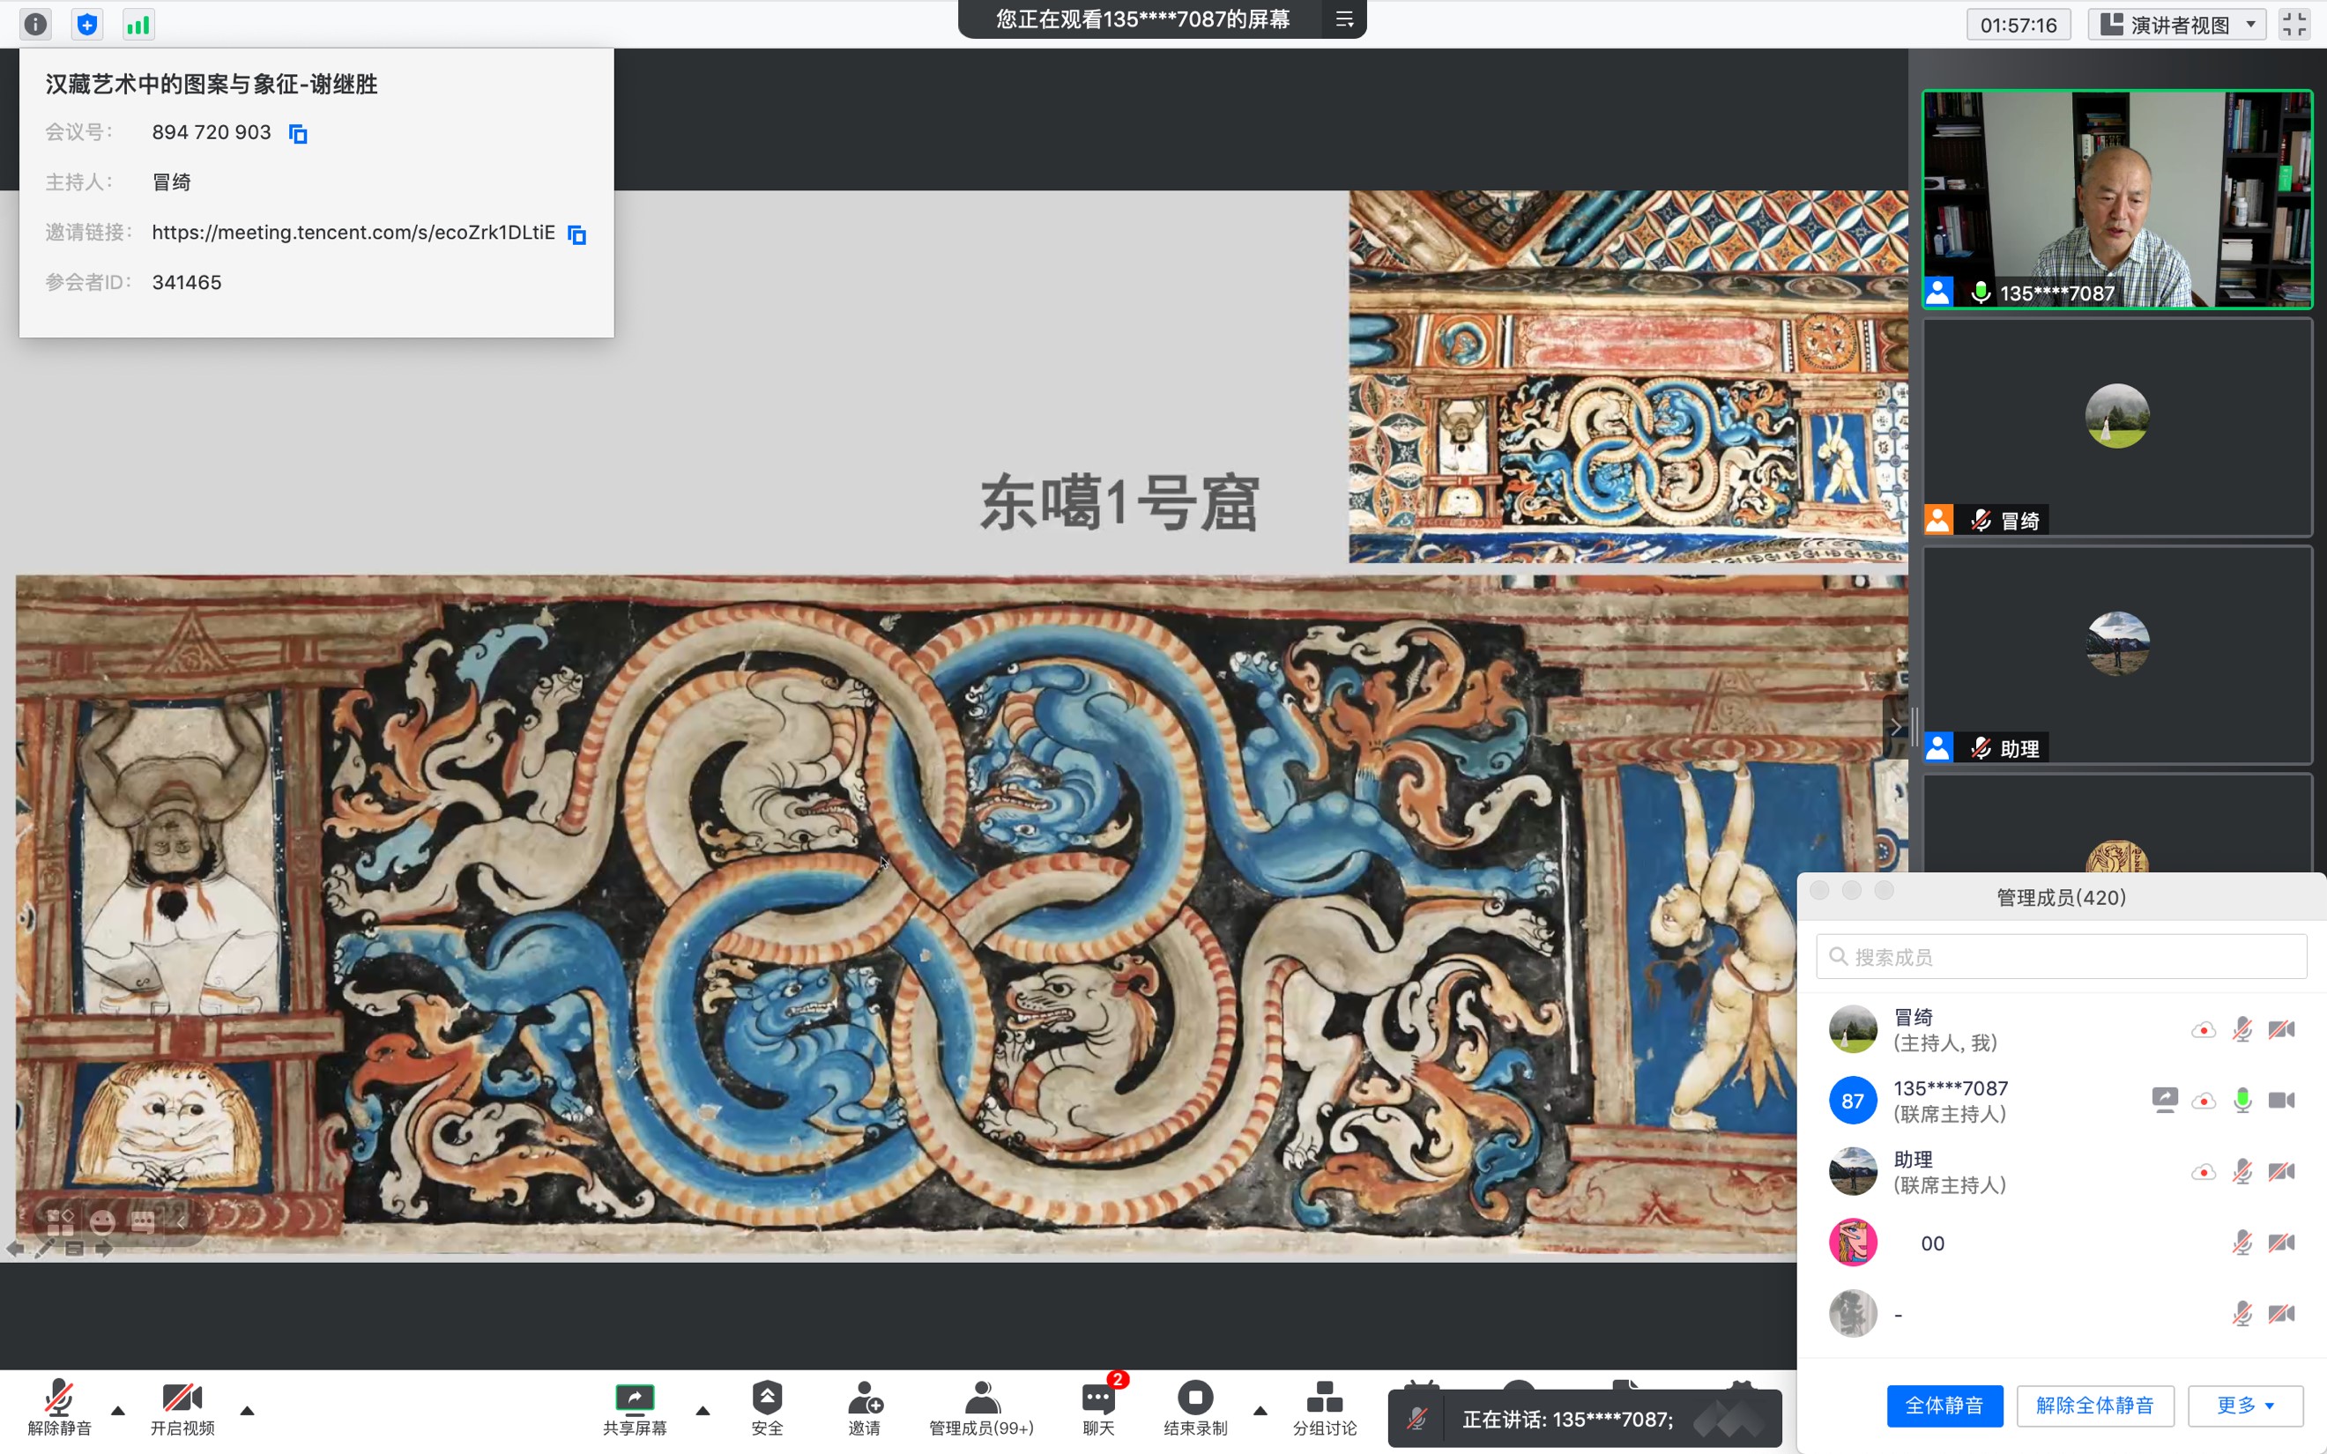
Task: Toggle microphone of member 135****7087
Action: coord(2242,1100)
